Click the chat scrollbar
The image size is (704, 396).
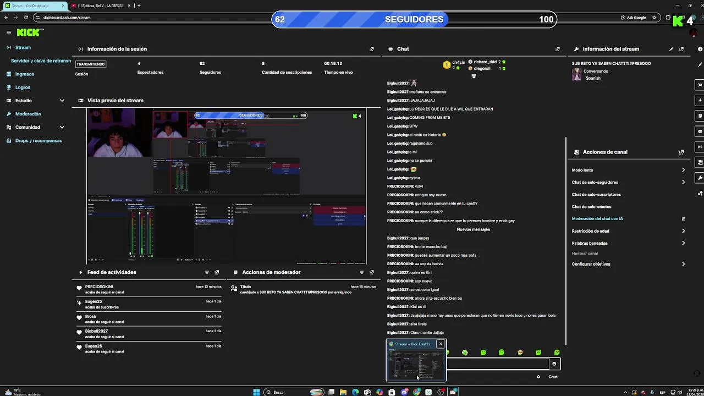point(566,241)
